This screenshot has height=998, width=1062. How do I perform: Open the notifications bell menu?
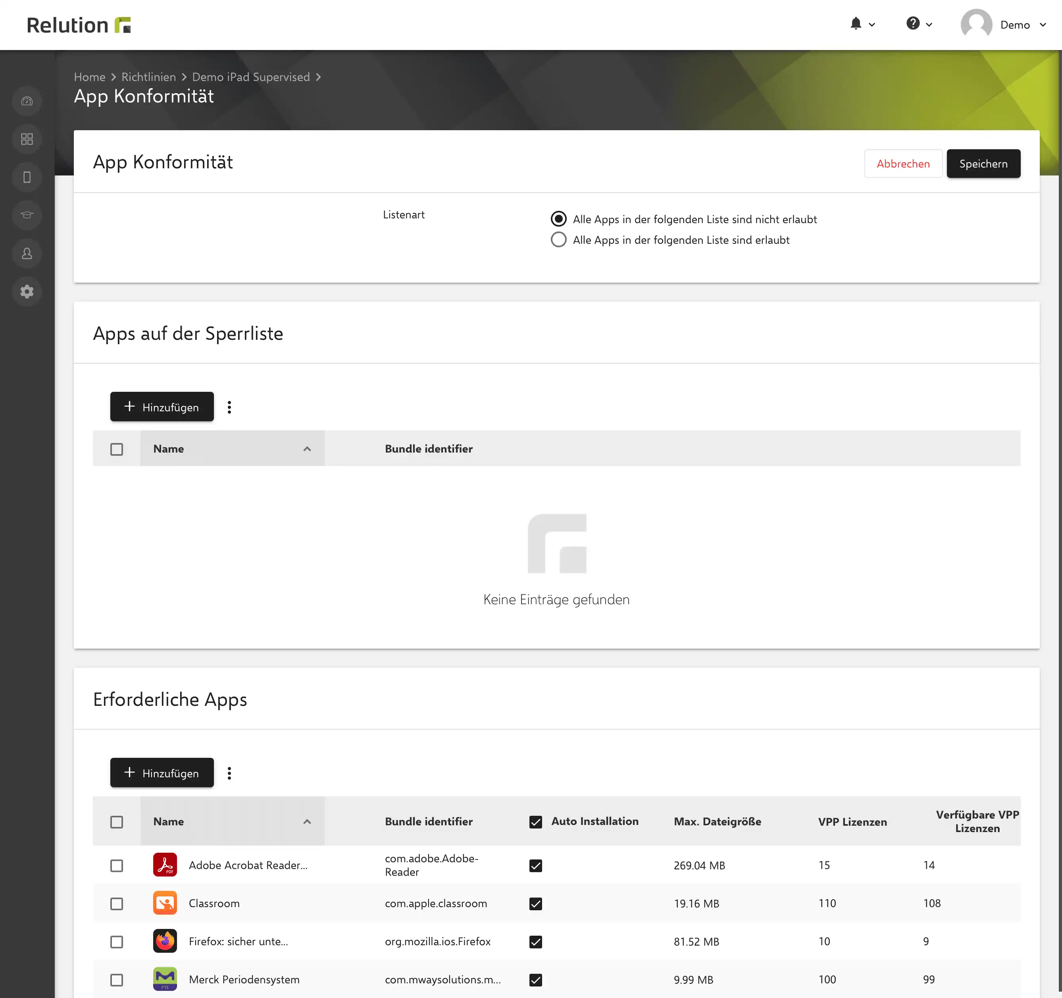856,23
